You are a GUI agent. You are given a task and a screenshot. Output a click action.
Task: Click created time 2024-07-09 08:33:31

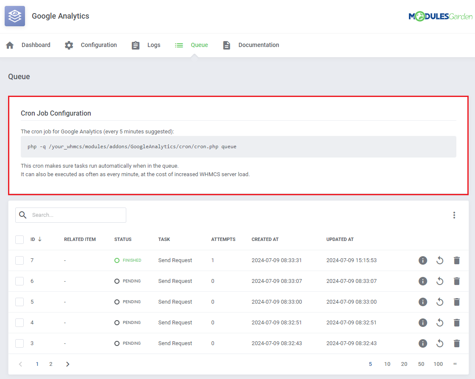[x=277, y=260]
